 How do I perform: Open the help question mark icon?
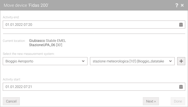pos(177,5)
